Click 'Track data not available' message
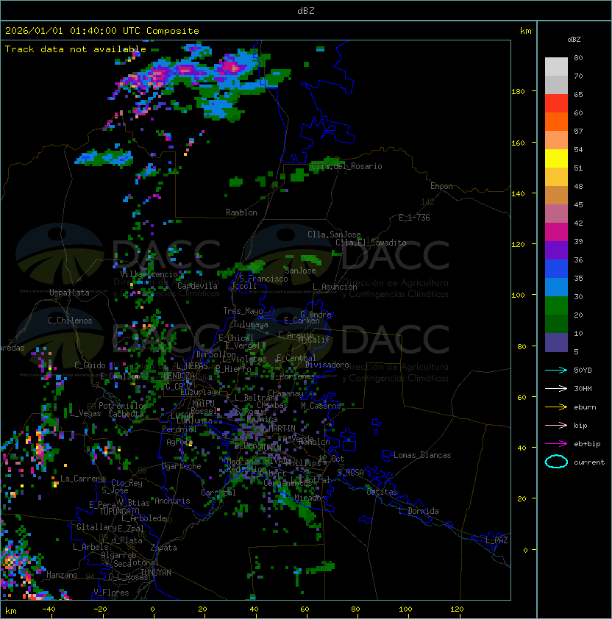Image resolution: width=612 pixels, height=619 pixels. pyautogui.click(x=76, y=49)
